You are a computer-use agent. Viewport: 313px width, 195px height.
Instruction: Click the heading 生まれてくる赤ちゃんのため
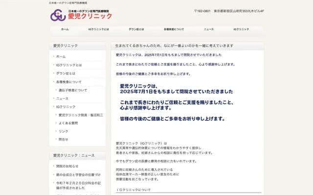point(174,46)
